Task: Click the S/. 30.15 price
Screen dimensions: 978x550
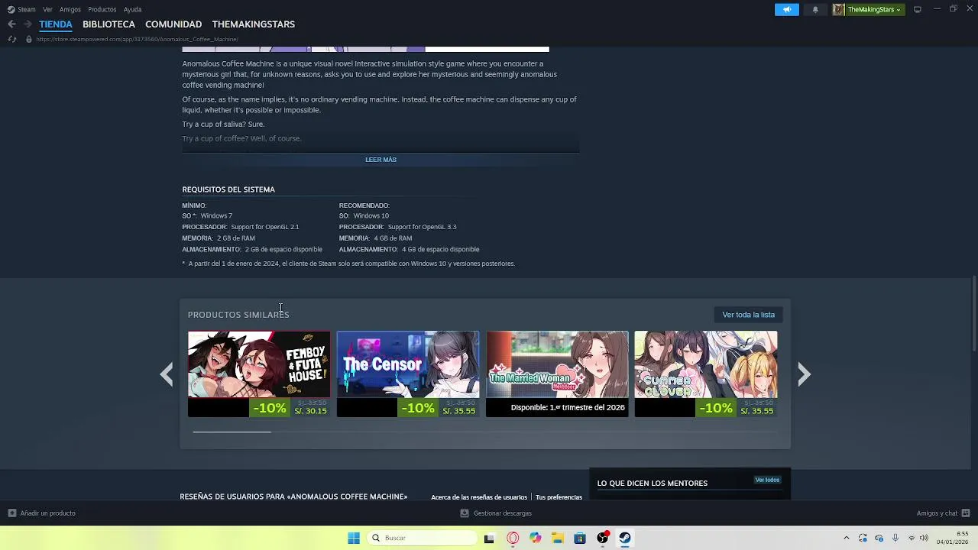Action: 311,411
